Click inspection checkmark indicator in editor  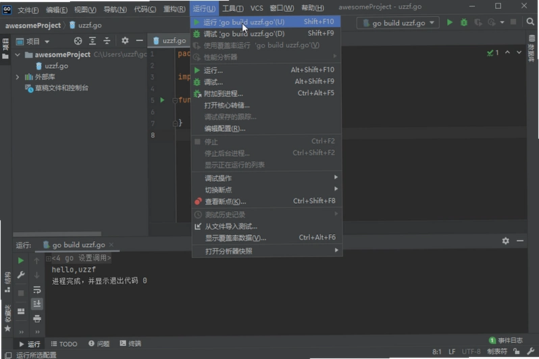(492, 53)
